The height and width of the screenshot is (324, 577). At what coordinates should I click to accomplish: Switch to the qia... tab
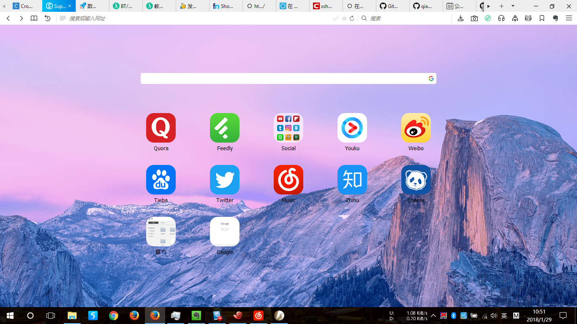[x=426, y=6]
